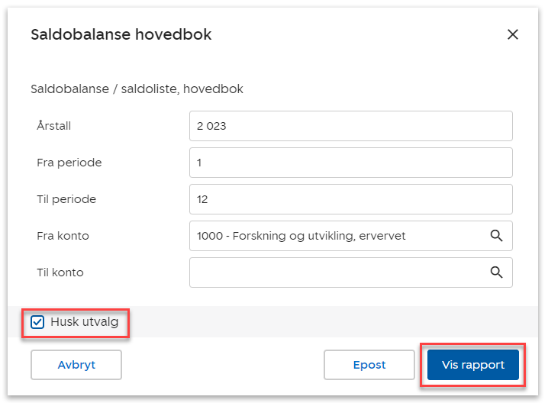Open account search for Til konto
Image resolution: width=548 pixels, height=403 pixels.
(497, 272)
